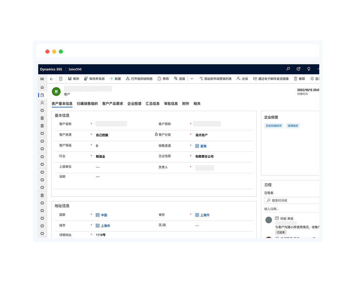Open the search icon in the top bar
The height and width of the screenshot is (282, 352).
pos(288,69)
